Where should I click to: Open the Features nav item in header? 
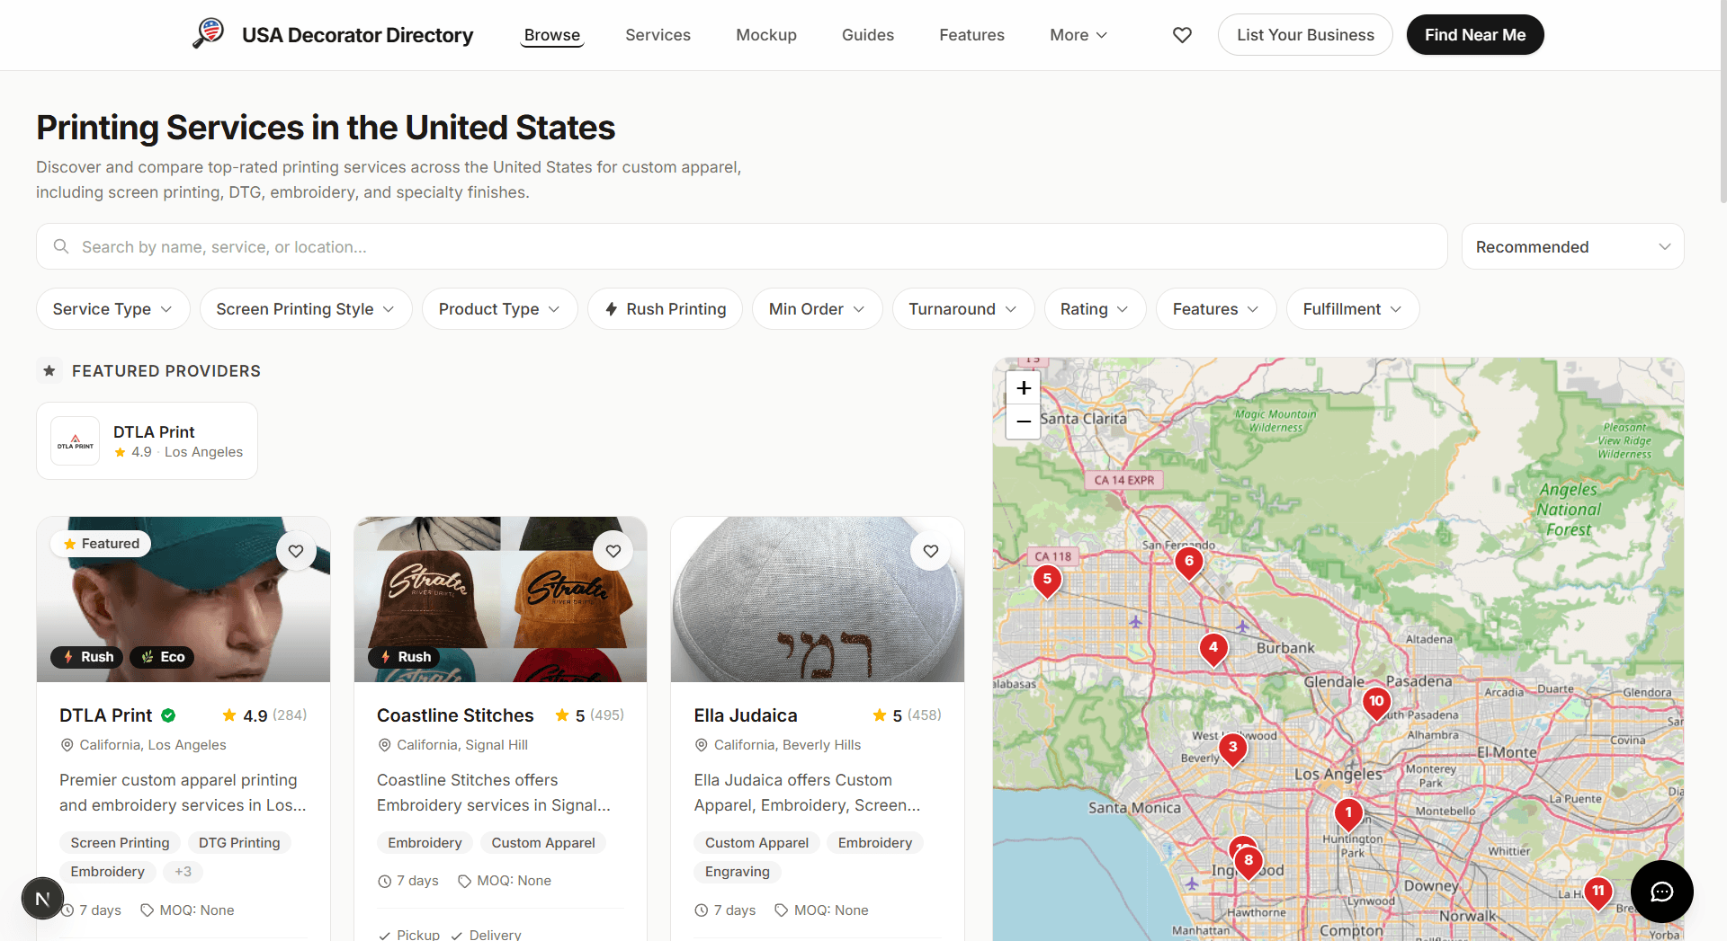pos(971,35)
